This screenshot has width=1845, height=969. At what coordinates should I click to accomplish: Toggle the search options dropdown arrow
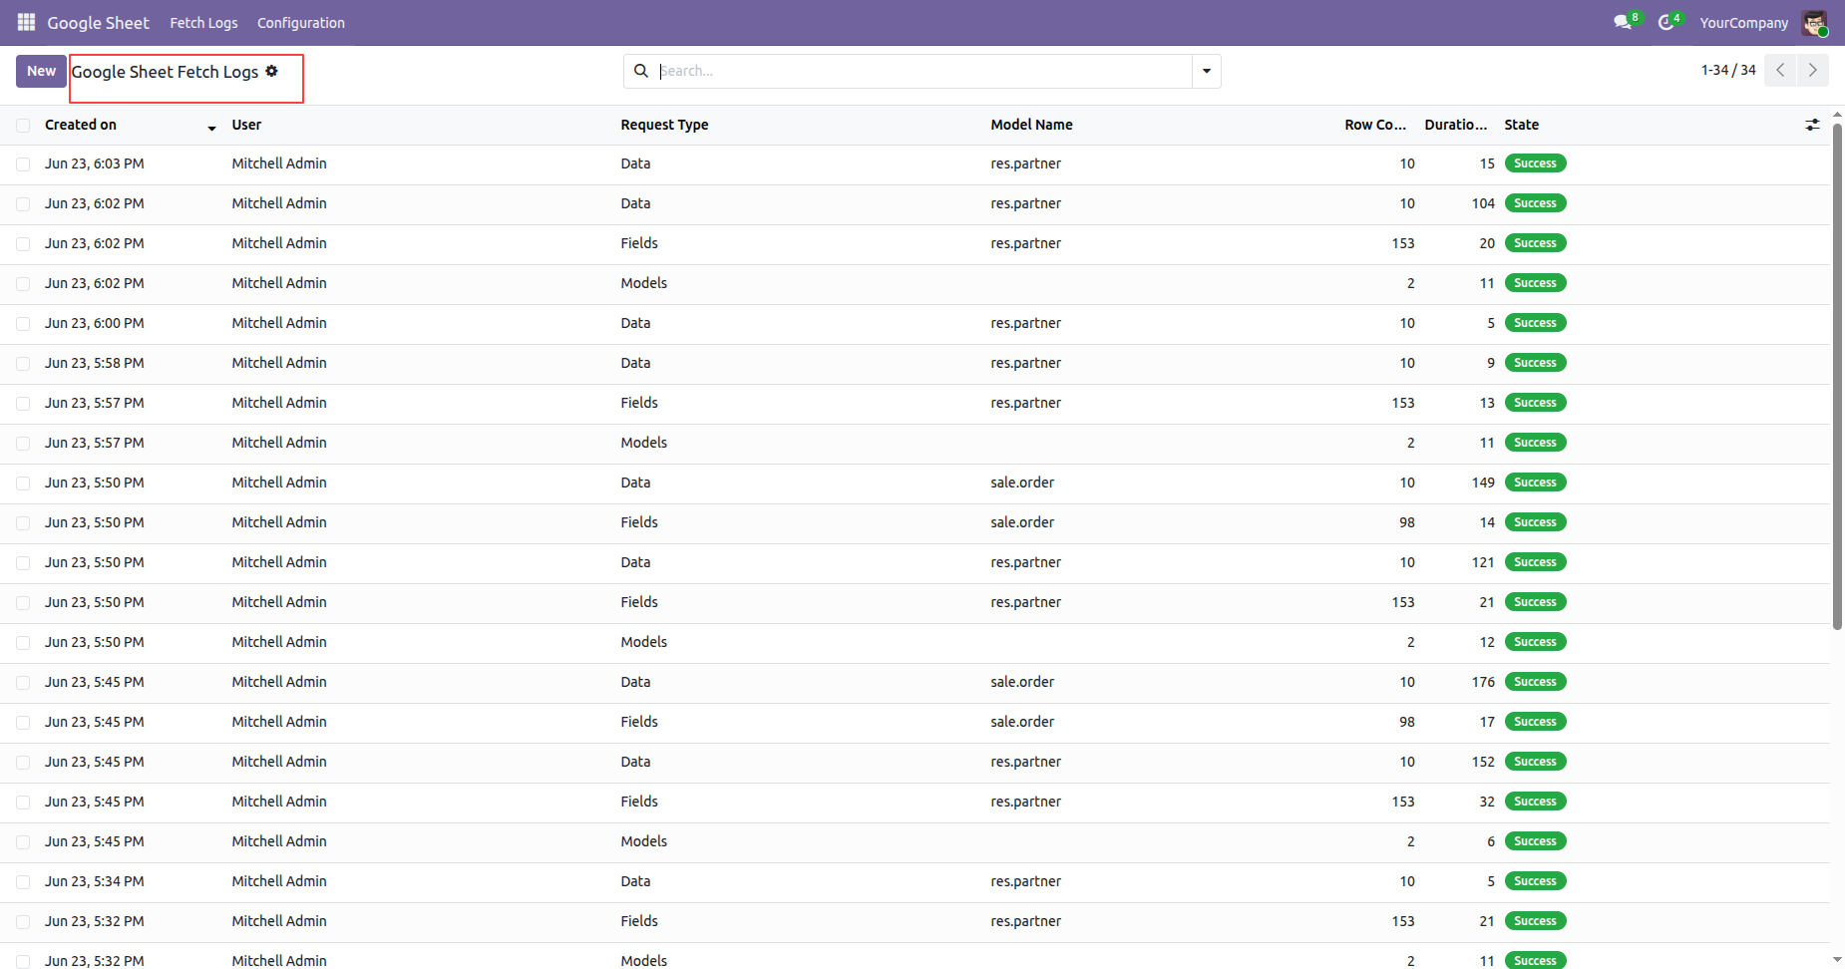point(1207,71)
